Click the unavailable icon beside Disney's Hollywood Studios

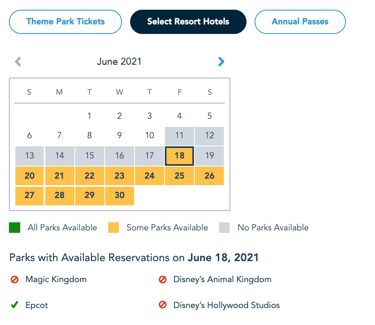(163, 305)
